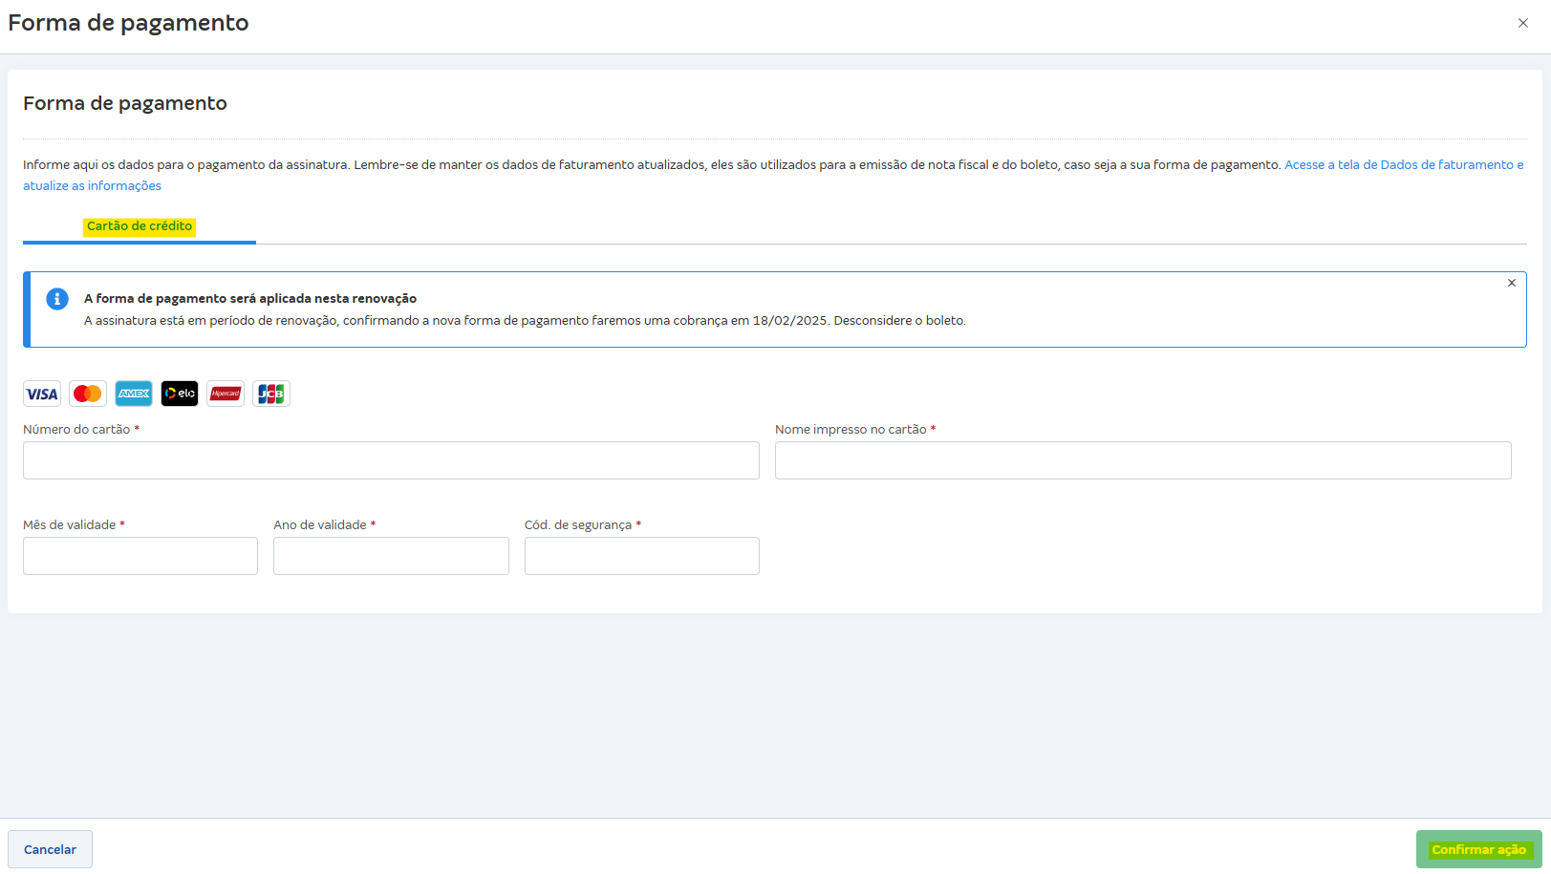Viewport: 1551px width, 874px height.
Task: Click the blue info icon in renewal alert
Action: 57,299
